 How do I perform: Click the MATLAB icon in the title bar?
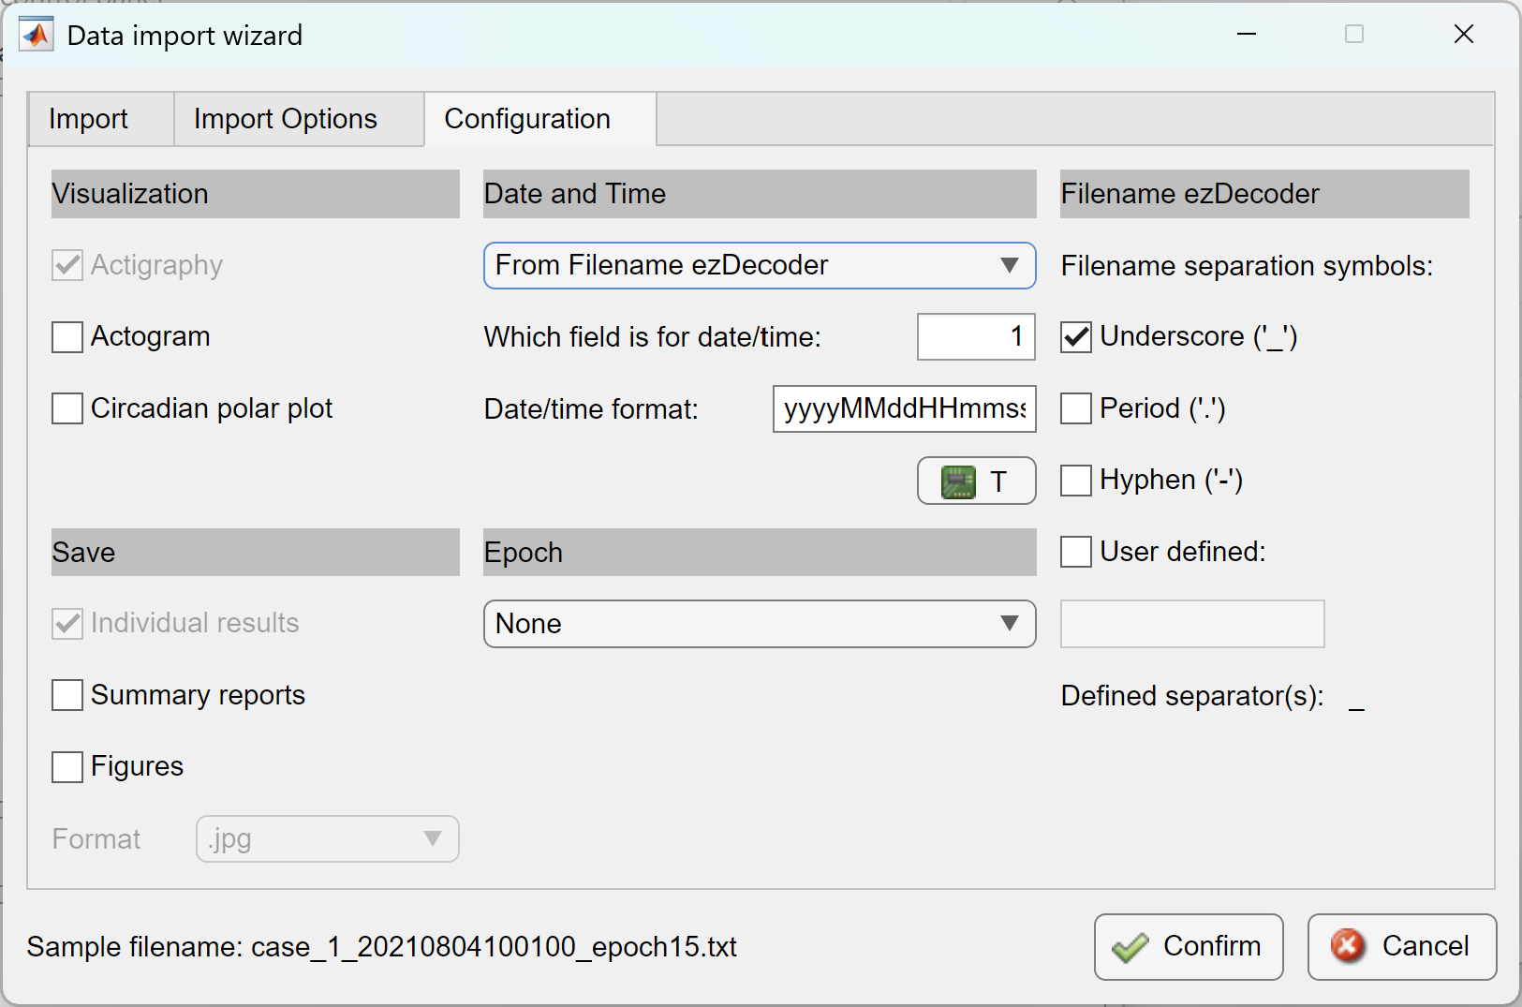36,34
